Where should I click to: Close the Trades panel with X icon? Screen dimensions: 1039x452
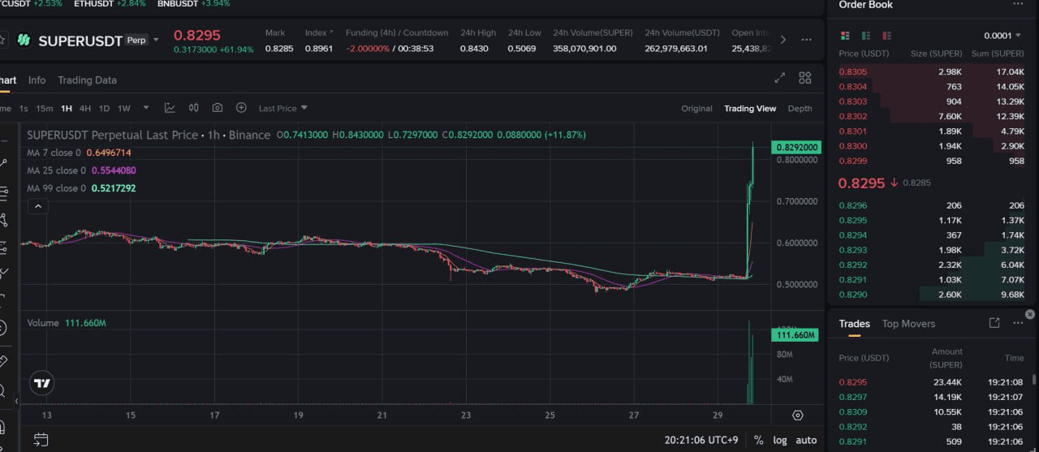tap(1030, 314)
